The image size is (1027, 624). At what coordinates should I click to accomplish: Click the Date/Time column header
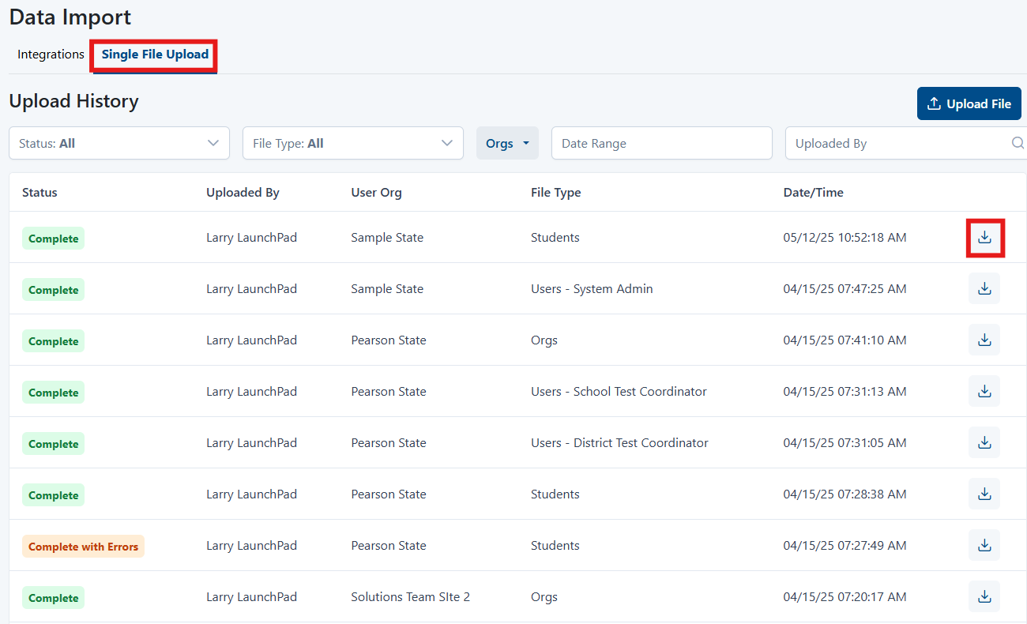click(x=813, y=193)
